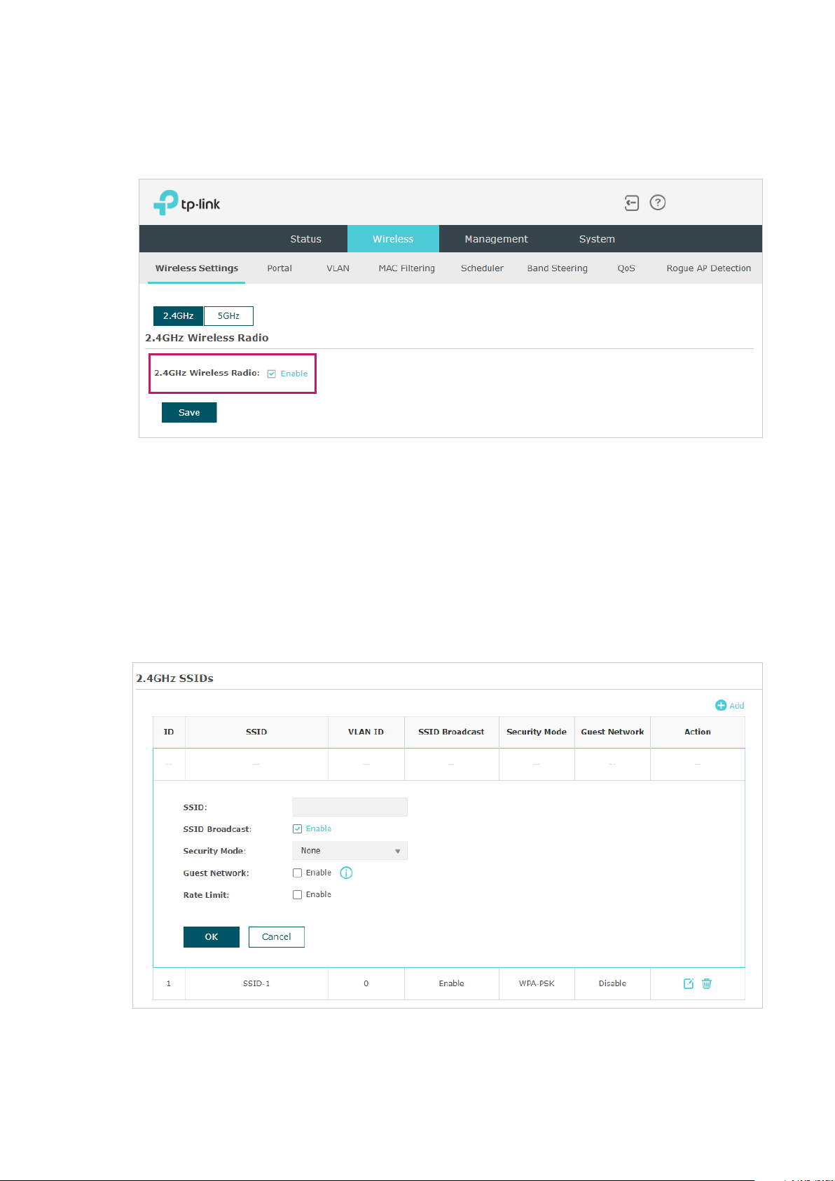Open the help question mark icon
835x1181 pixels.
[x=658, y=203]
